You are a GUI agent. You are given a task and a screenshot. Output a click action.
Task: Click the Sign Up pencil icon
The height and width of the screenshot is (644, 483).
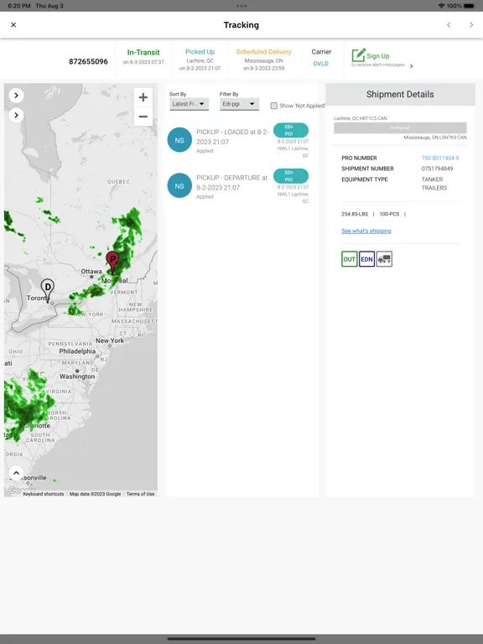(x=358, y=55)
